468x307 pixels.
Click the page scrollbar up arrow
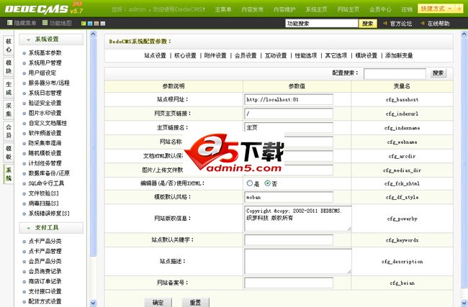[x=464, y=34]
